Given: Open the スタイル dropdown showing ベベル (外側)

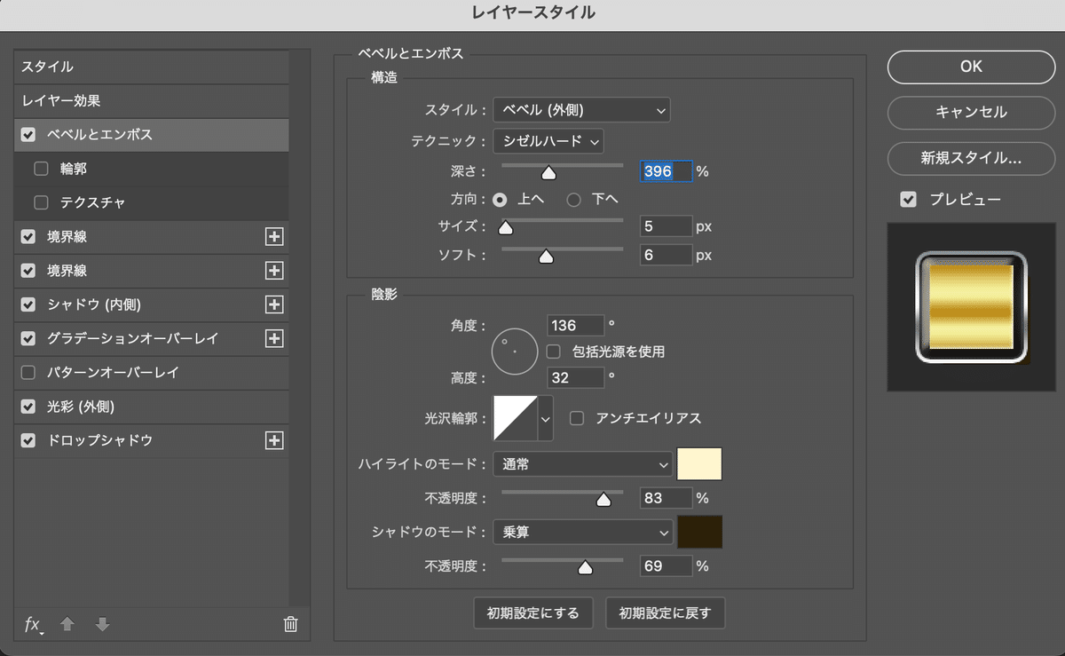Looking at the screenshot, I should pyautogui.click(x=581, y=110).
